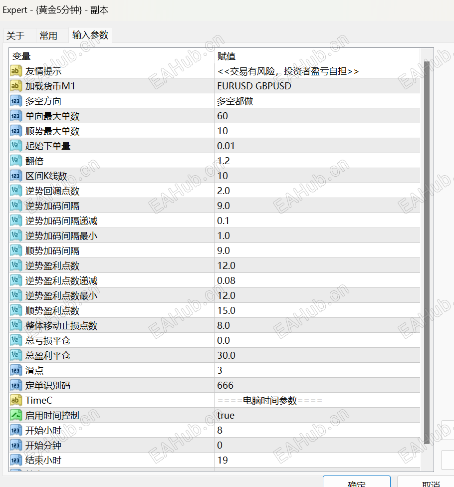Click the double icon beside 顺势加码间隔

(16, 250)
